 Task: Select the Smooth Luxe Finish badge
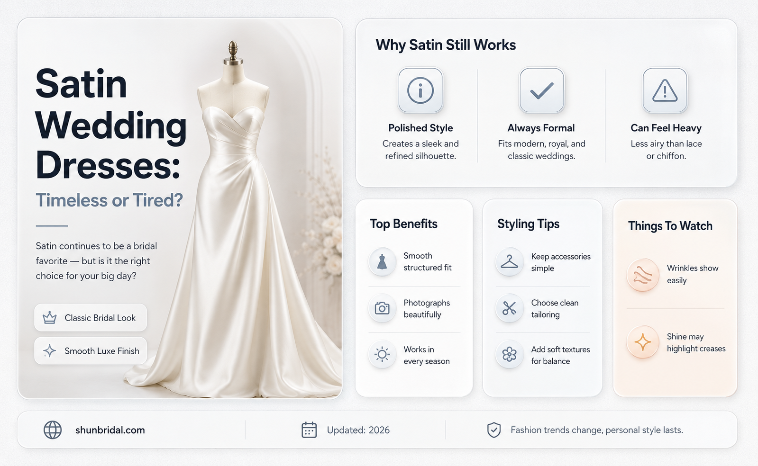91,351
